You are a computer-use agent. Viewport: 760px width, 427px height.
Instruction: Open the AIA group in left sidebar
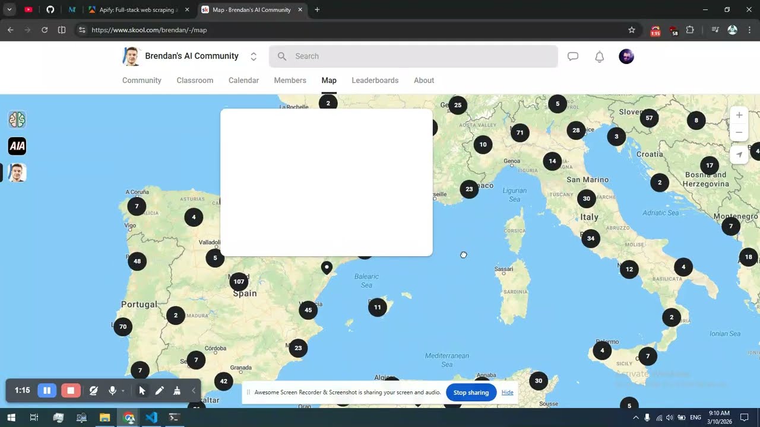click(17, 146)
